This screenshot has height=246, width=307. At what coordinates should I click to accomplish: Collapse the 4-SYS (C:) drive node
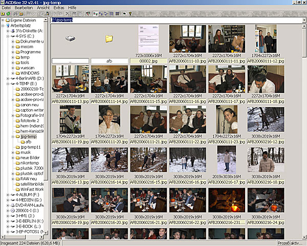pyautogui.click(x=7, y=36)
